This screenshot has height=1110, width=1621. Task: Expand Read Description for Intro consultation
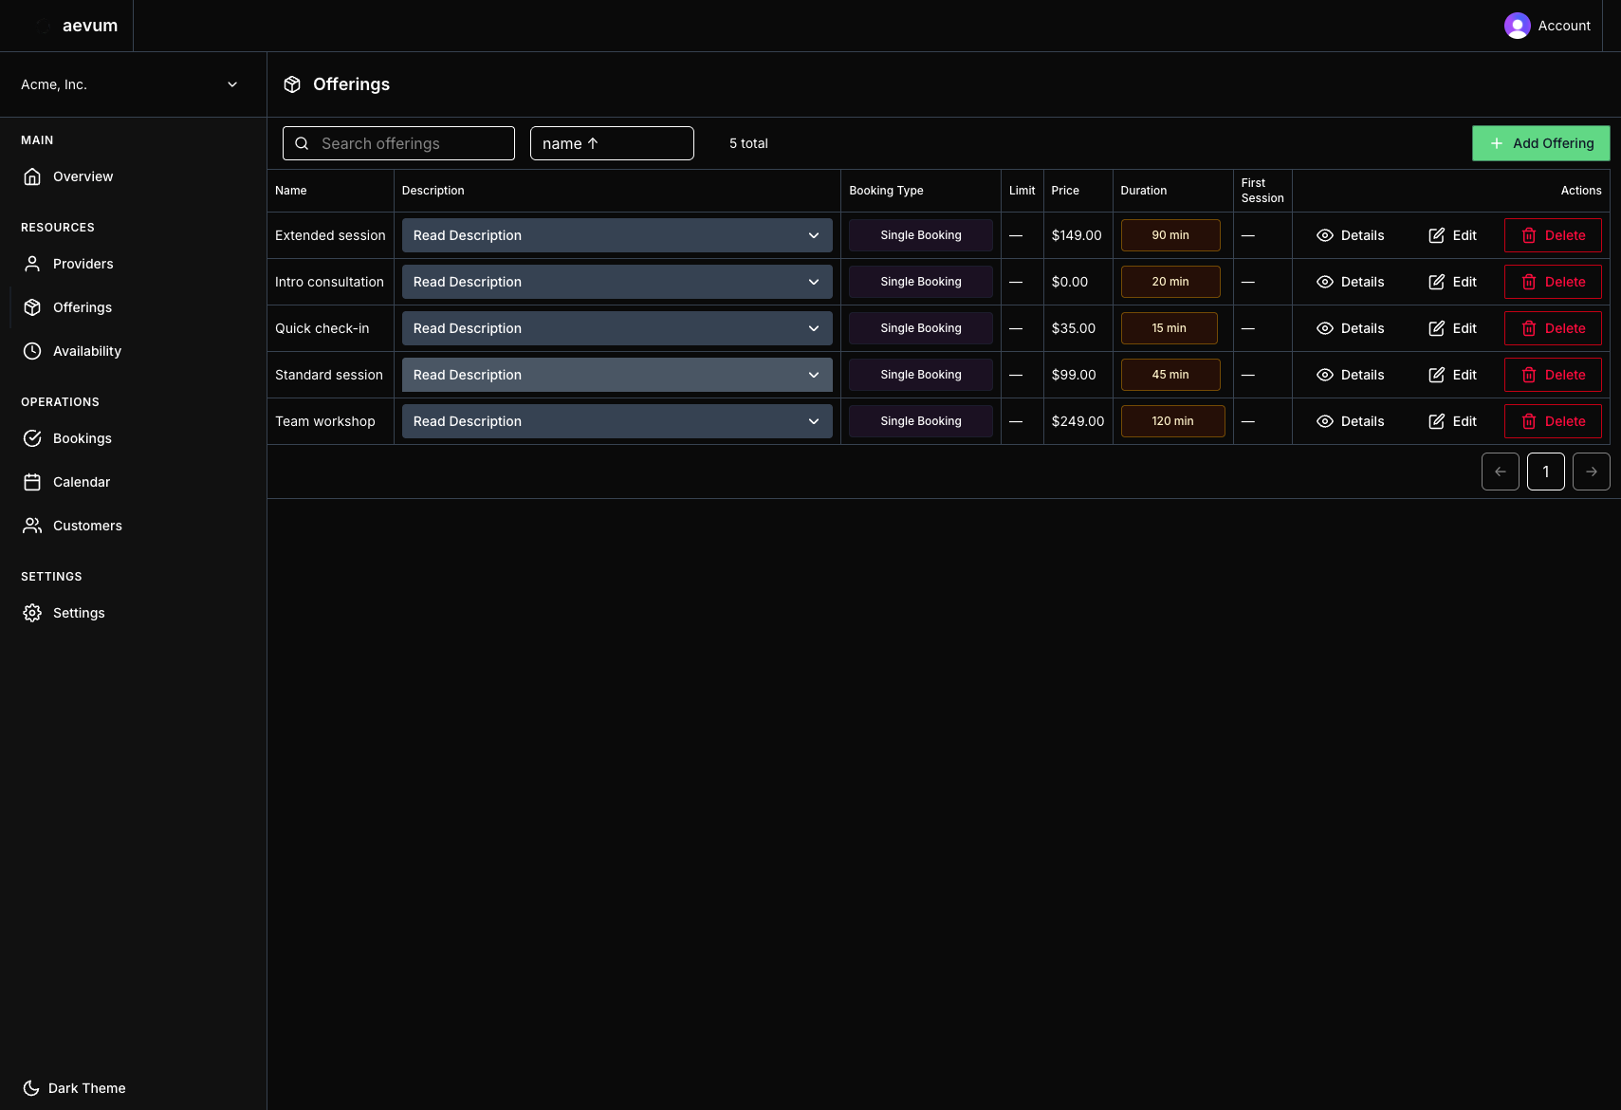(617, 282)
